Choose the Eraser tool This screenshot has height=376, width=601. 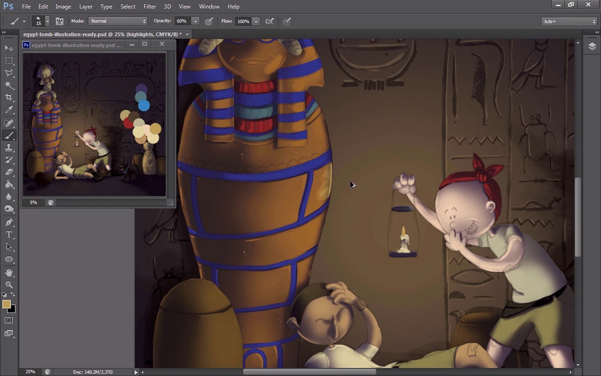click(9, 172)
